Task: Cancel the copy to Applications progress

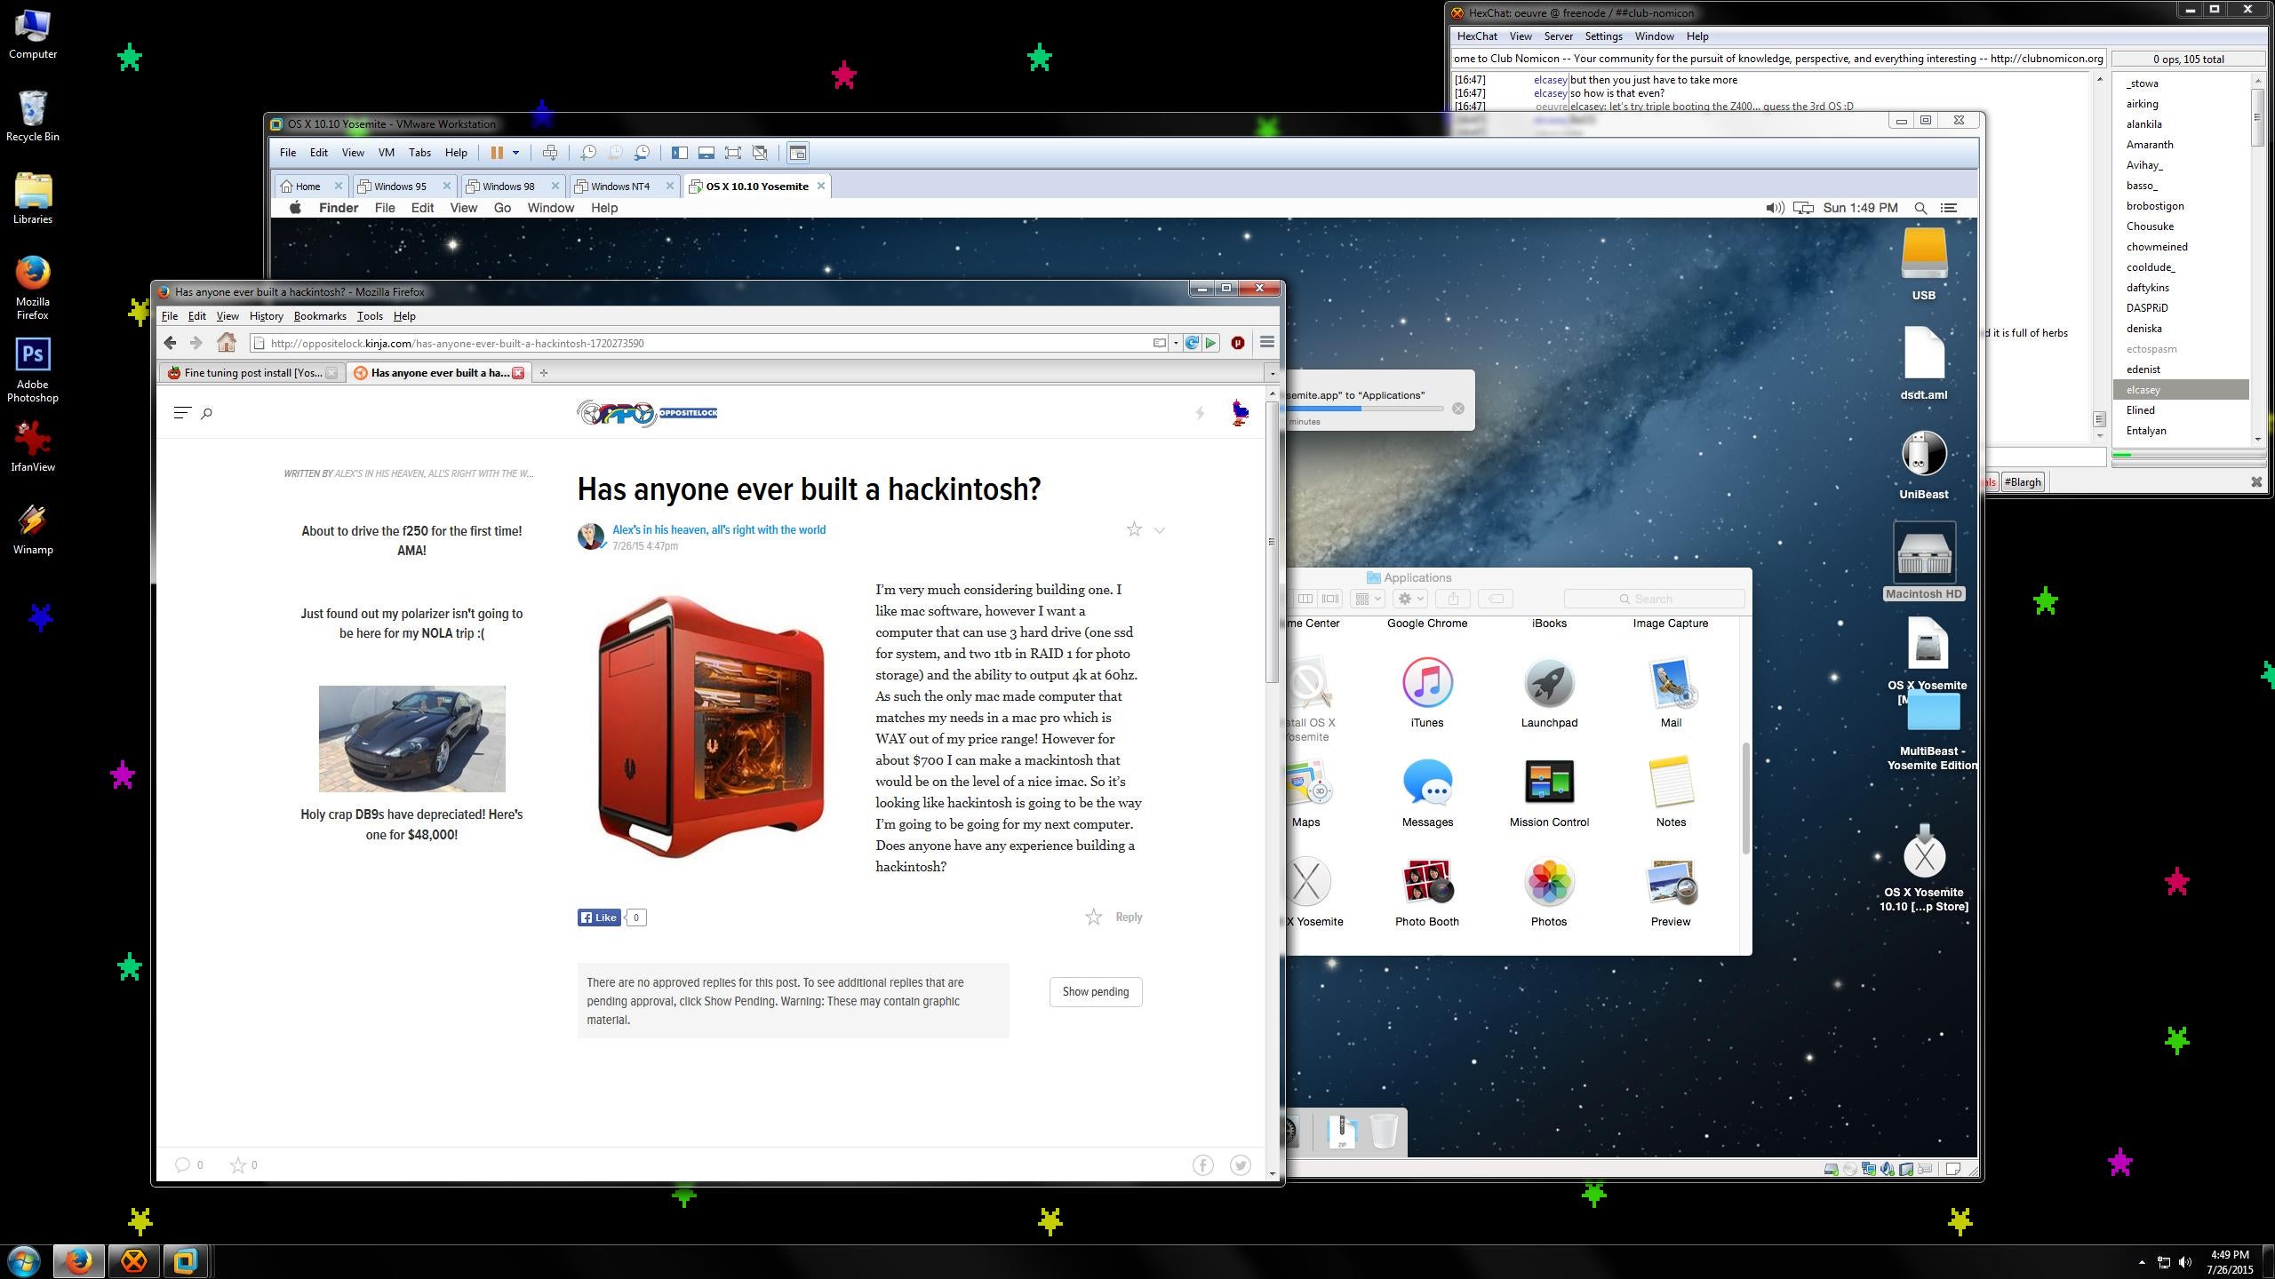Action: [x=1457, y=409]
